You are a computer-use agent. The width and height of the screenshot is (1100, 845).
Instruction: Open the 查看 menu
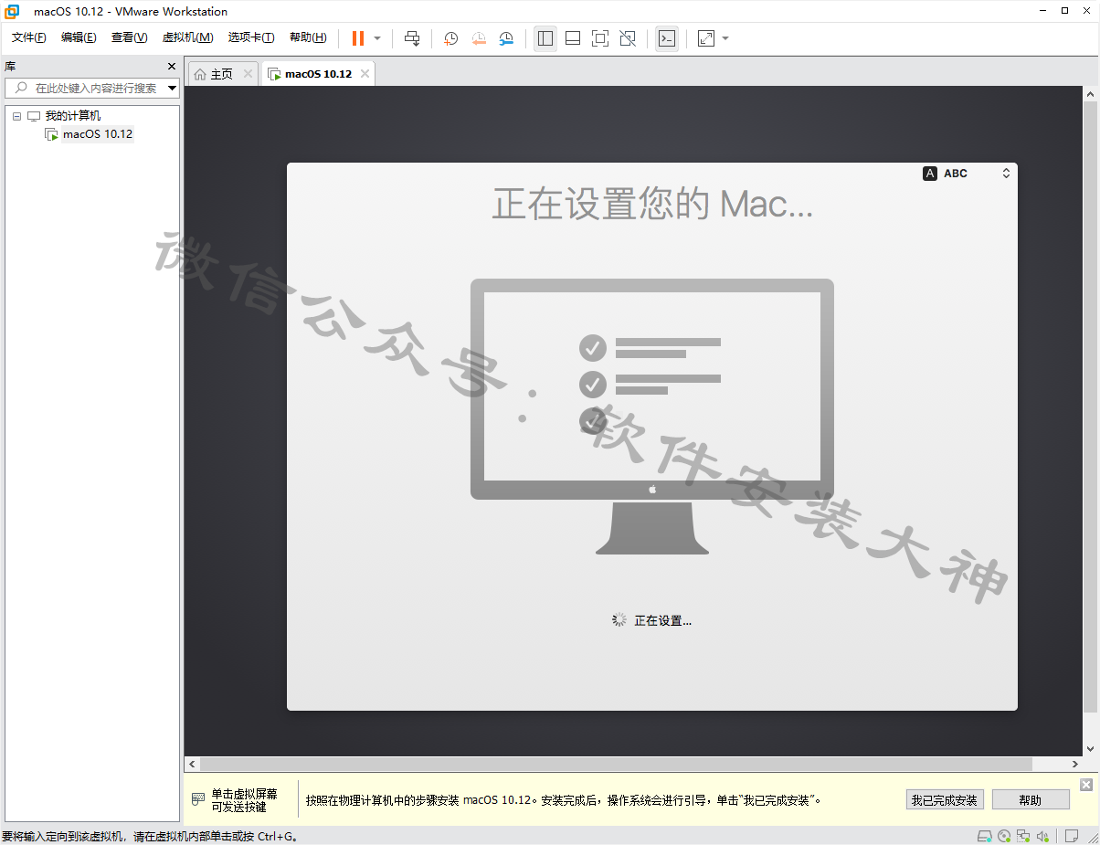click(129, 37)
